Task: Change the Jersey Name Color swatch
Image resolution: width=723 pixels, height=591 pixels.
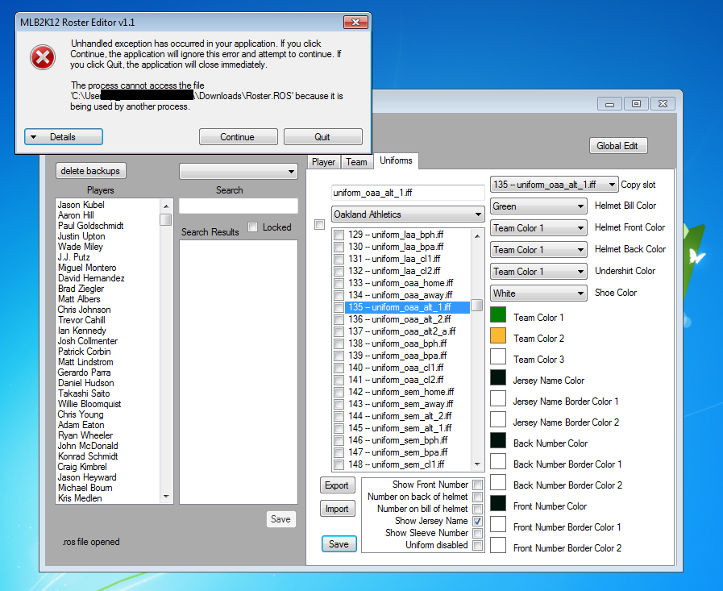Action: tap(498, 377)
